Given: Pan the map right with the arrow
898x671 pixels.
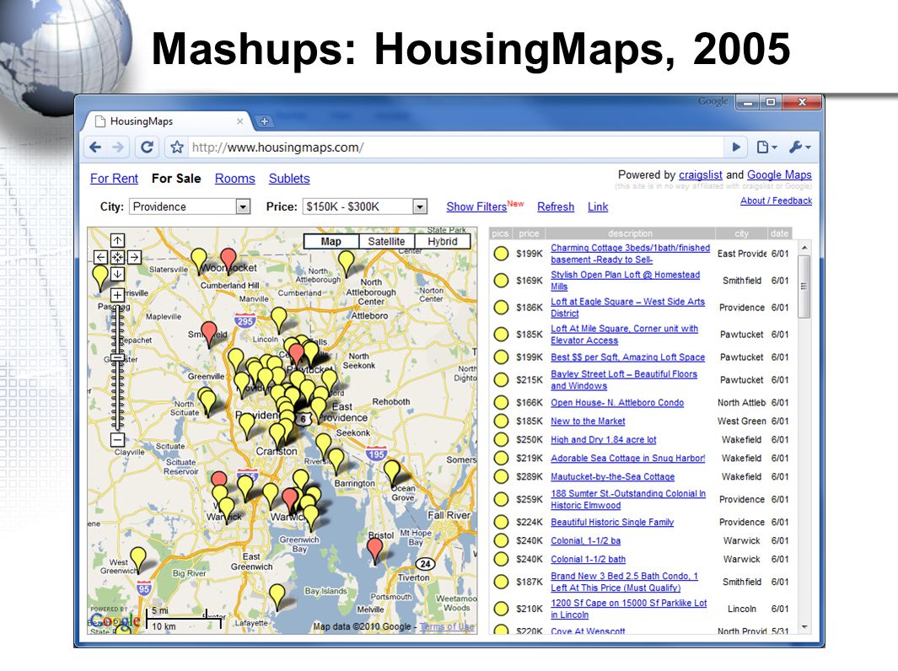Looking at the screenshot, I should tap(135, 257).
